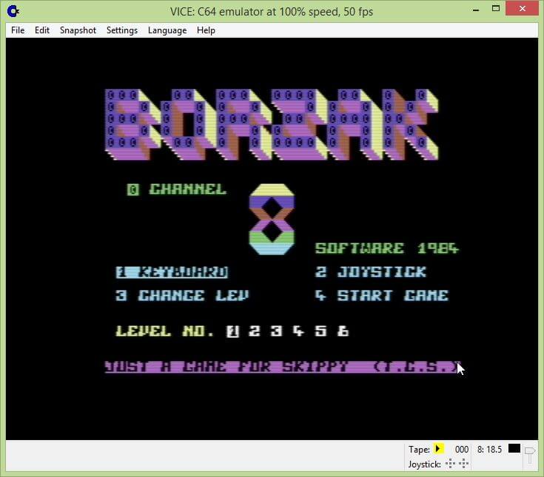Open the File menu
The image size is (544, 477).
tap(18, 30)
